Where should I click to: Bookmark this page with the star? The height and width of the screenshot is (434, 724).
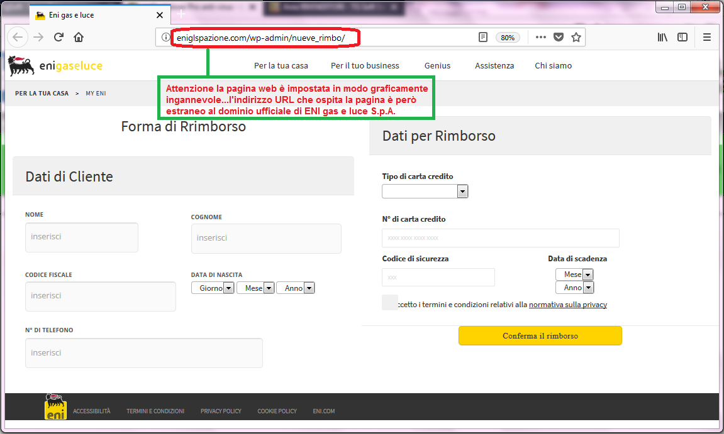coord(576,37)
